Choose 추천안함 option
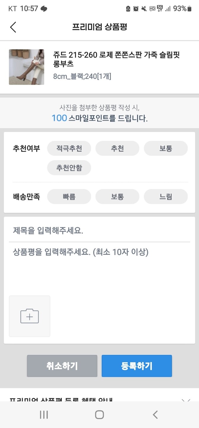199x428 pixels. pos(69,168)
